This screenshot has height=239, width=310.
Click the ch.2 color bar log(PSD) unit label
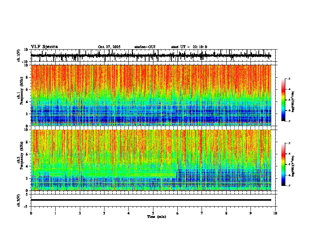tap(293, 166)
